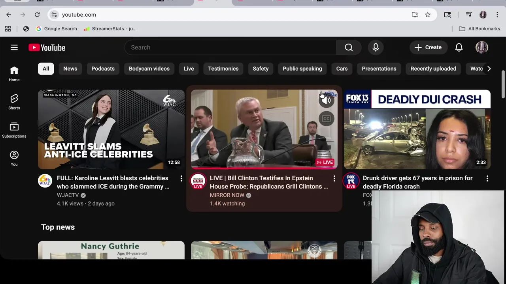Open more options for Karoline Leavitt video
Viewport: 506px width, 284px height.
[181, 179]
